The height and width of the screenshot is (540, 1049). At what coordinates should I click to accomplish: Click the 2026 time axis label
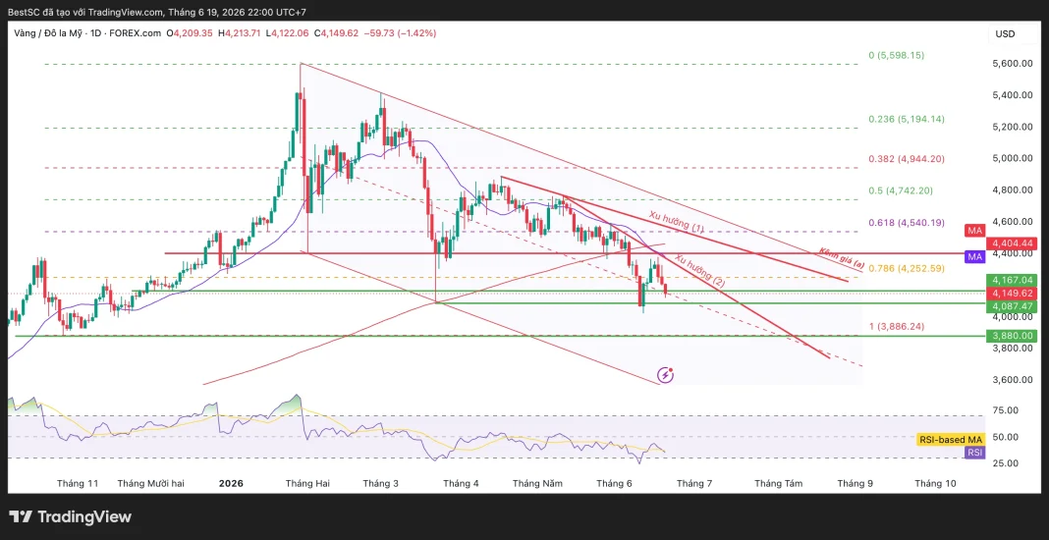click(x=232, y=483)
